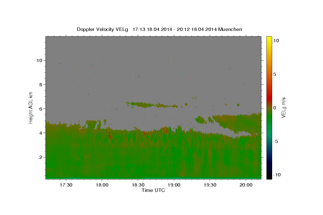The width and height of the screenshot is (323, 215).
Task: Click the height axis label 2
Action: pyautogui.click(x=41, y=157)
